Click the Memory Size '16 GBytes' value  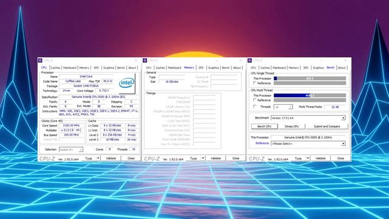coord(171,82)
